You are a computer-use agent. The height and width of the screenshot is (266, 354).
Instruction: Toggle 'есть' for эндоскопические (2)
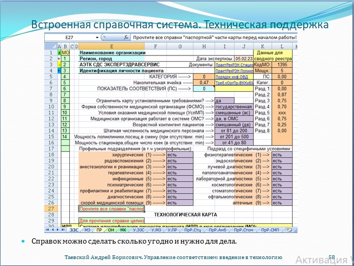point(282,161)
